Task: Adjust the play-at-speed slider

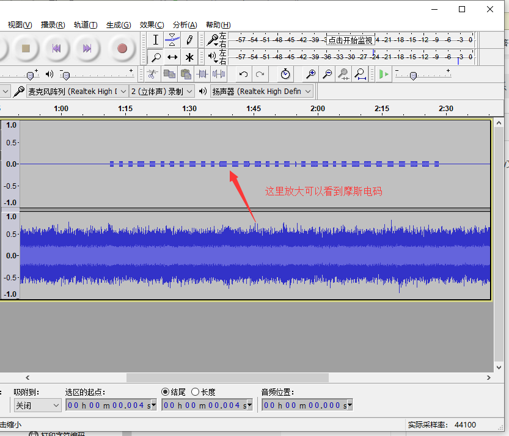Action: pos(413,76)
